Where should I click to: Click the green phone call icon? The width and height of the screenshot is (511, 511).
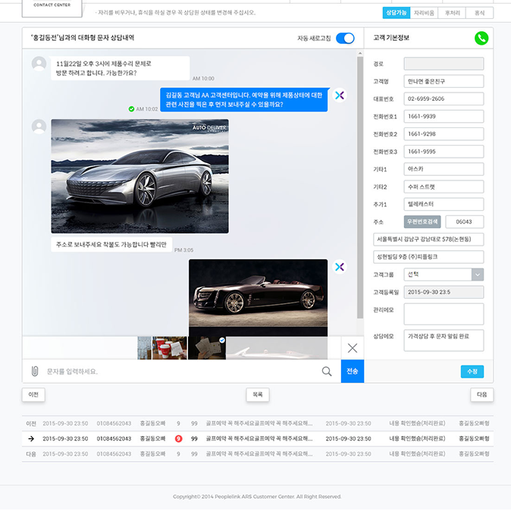481,38
